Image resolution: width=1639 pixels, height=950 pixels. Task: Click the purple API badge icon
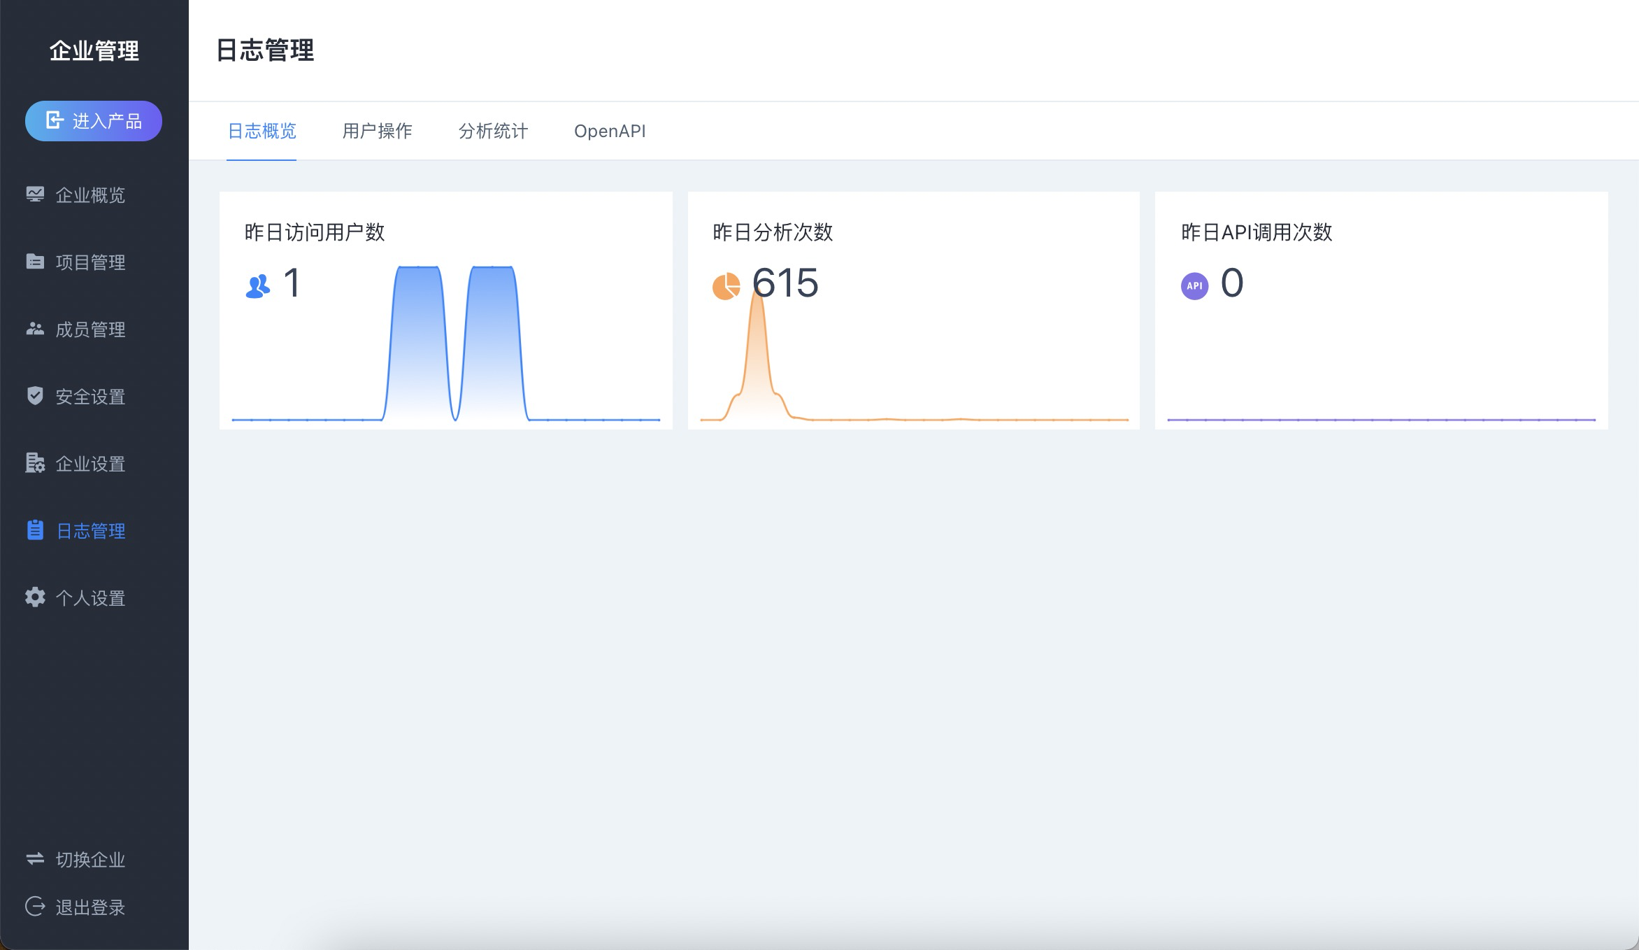1194,285
